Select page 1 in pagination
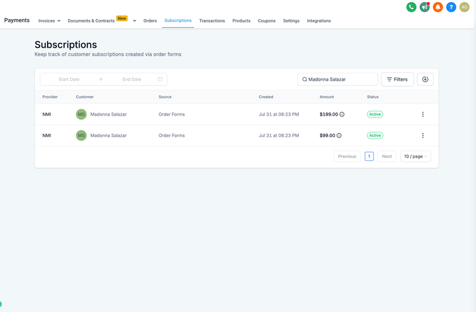 pyautogui.click(x=369, y=156)
